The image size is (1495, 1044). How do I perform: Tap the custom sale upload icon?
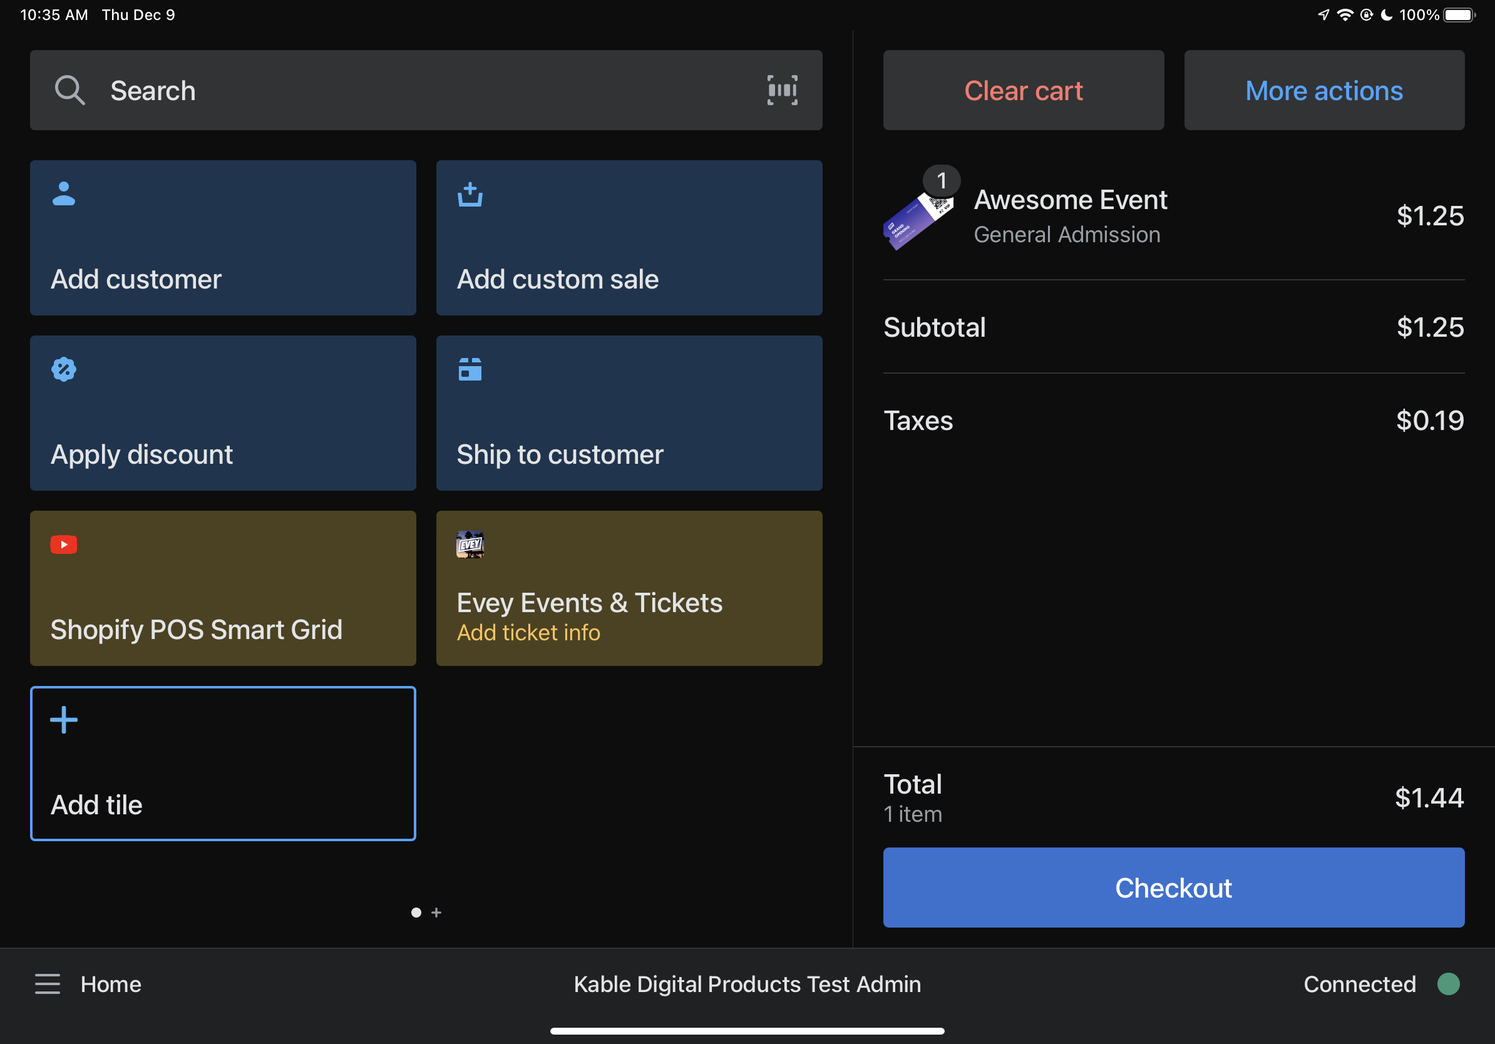[470, 194]
